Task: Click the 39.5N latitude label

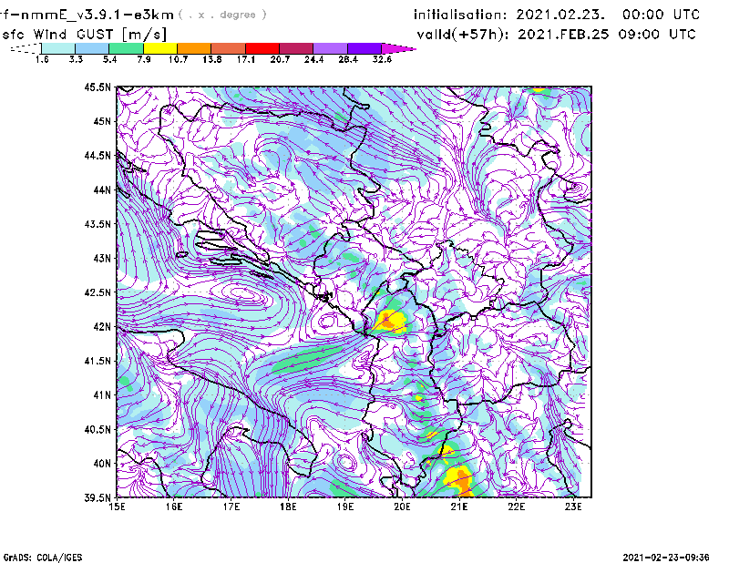Action: [98, 497]
